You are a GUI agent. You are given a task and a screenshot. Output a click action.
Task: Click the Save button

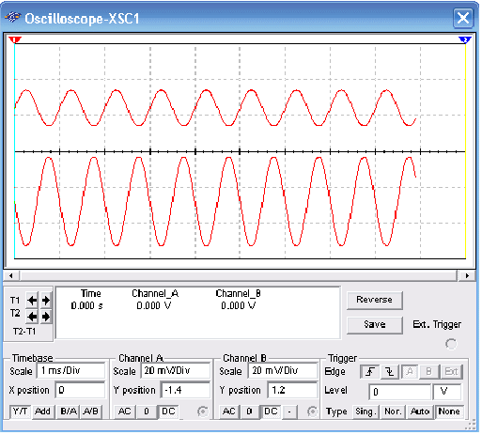[375, 326]
